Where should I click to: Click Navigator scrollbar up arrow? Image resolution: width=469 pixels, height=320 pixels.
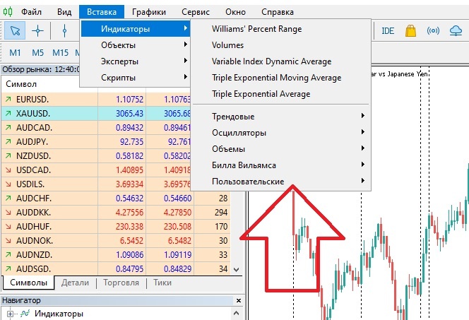[x=237, y=313]
